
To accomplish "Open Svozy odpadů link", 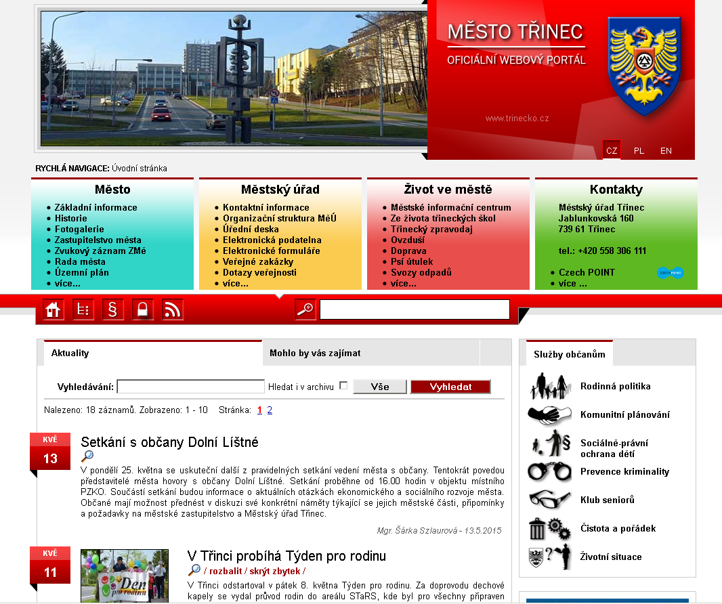I will pos(421,272).
